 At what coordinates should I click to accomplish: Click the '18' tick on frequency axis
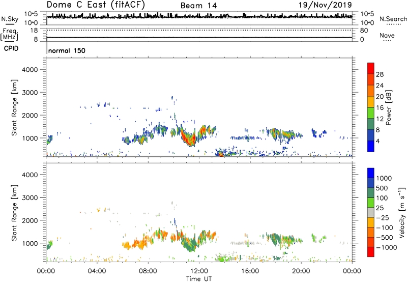coord(34,31)
